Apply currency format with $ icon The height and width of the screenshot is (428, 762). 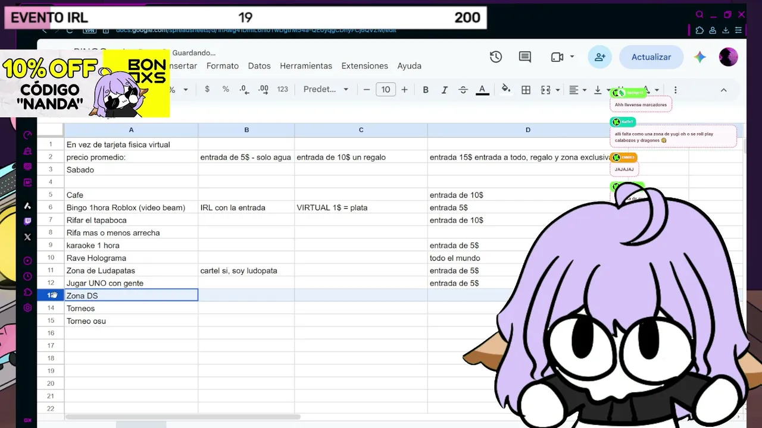pyautogui.click(x=207, y=89)
